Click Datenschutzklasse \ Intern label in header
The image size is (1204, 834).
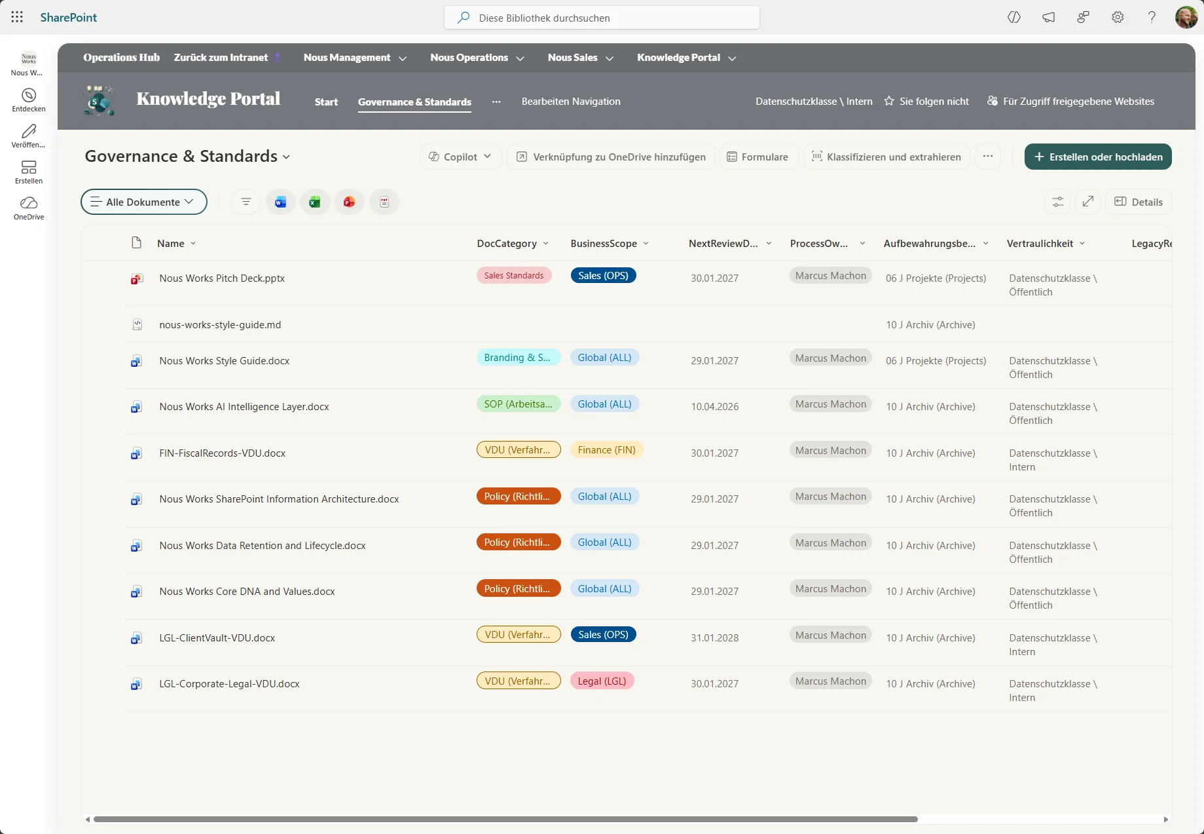(814, 101)
